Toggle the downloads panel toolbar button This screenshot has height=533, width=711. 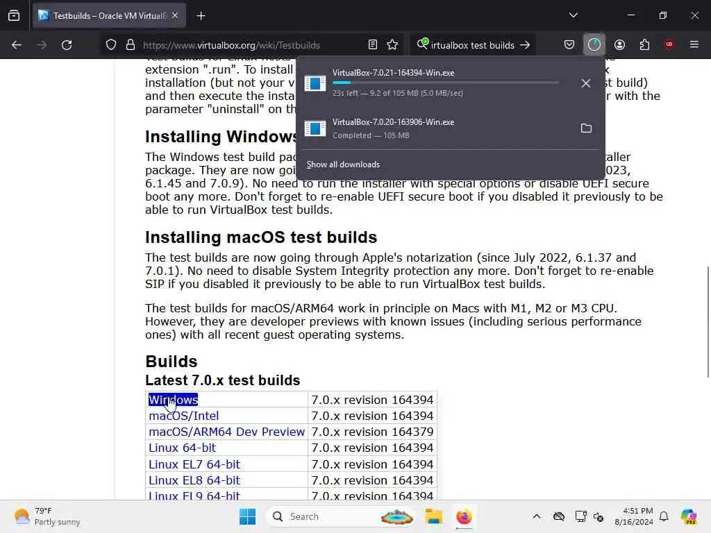[x=594, y=44]
